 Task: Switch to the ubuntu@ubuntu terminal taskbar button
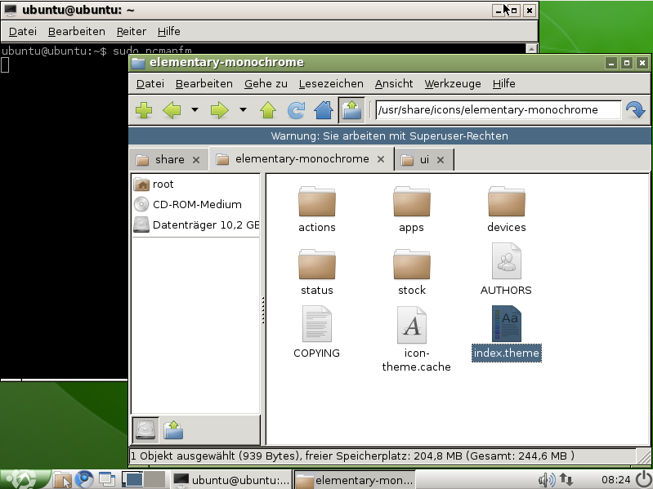pos(230,480)
